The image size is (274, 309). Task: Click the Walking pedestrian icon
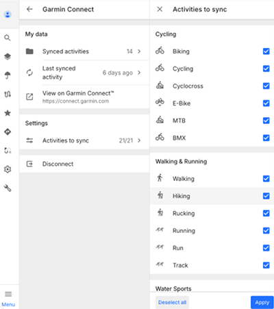160,178
